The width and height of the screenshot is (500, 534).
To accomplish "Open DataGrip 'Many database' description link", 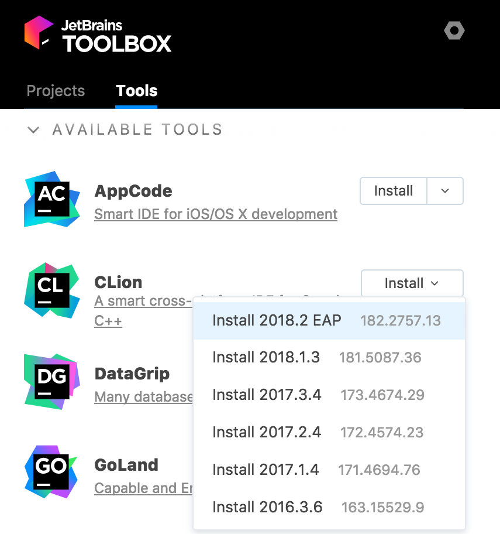I will point(143,397).
